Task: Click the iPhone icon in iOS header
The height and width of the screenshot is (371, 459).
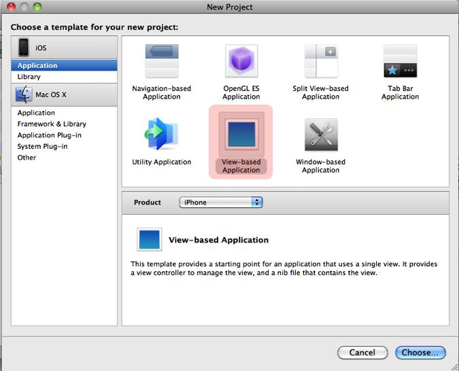Action: coord(23,47)
